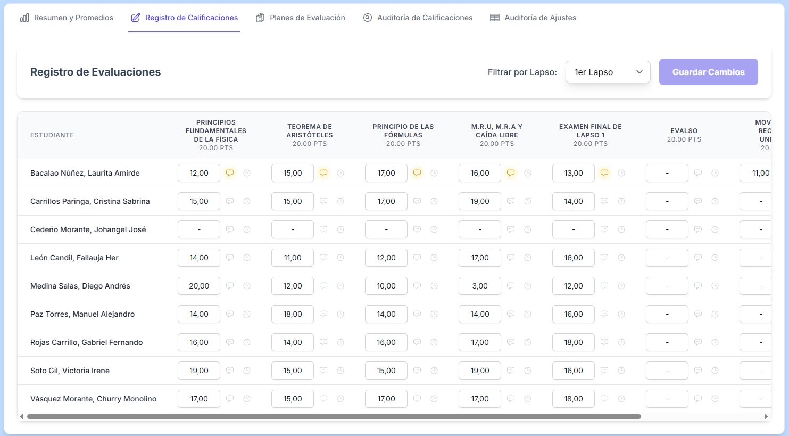The image size is (789, 436).
Task: Add comment to Carrillos Paringa Principios Fundamentales grade
Action: [230, 201]
